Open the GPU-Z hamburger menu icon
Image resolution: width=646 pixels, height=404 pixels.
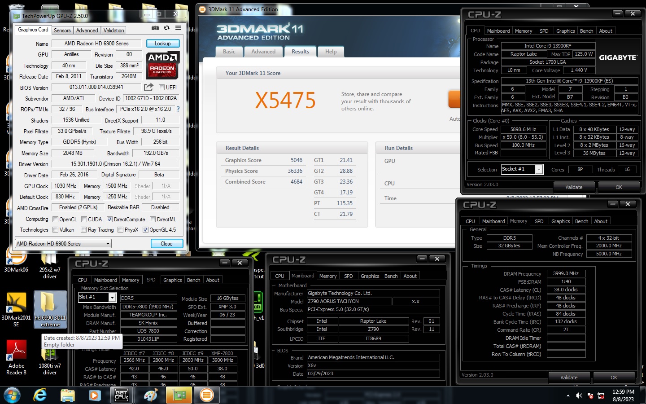178,28
